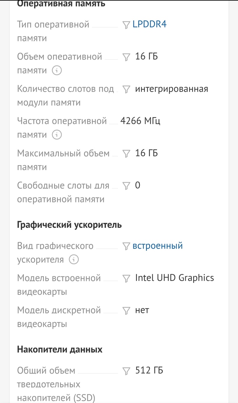Filter by 'Максимальный объем памяти' 16 ГБ
Image resolution: width=238 pixels, height=403 pixels.
pyautogui.click(x=126, y=154)
